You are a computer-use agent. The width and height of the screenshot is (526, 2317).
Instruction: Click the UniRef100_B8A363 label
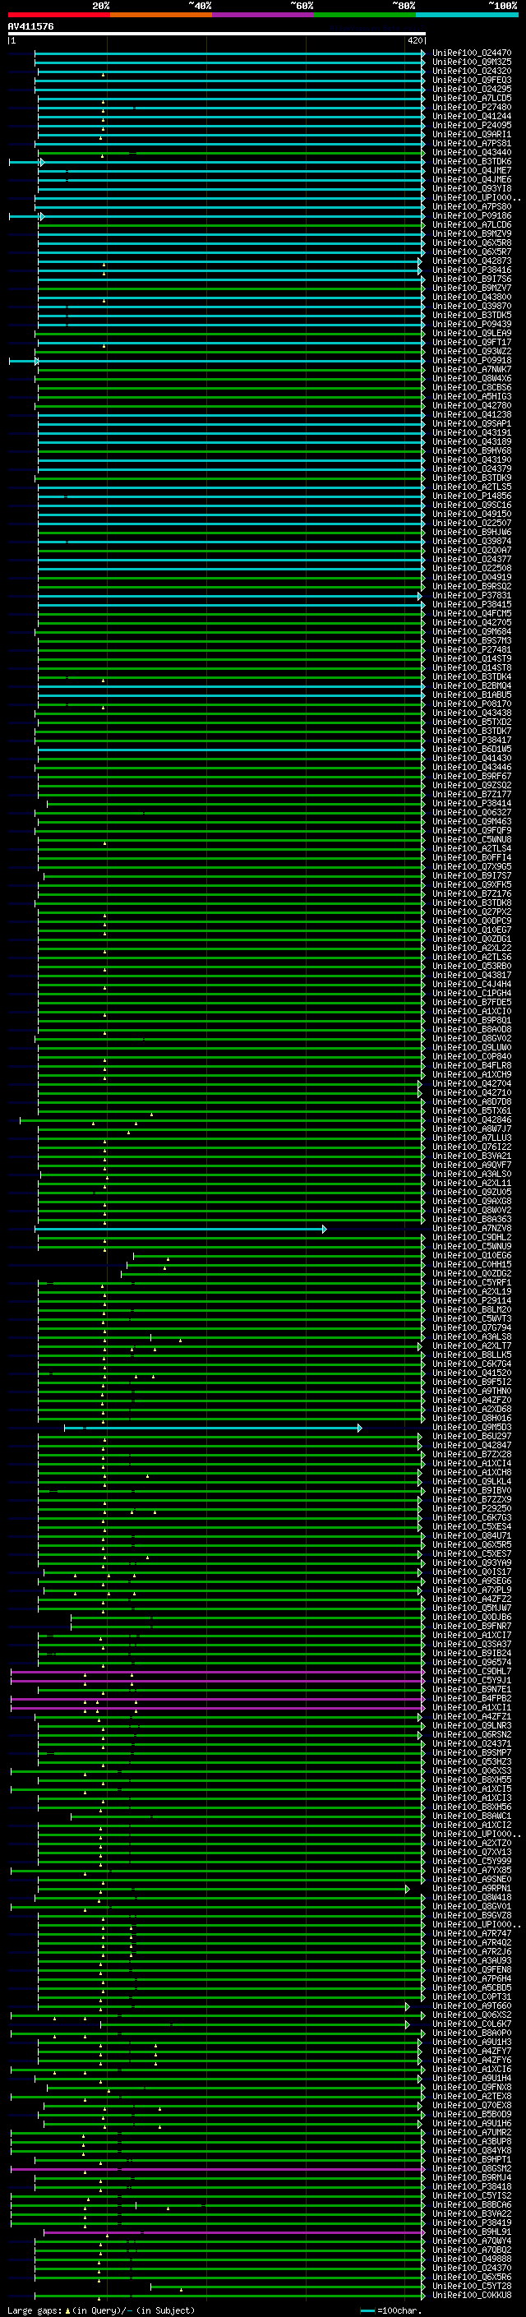point(472,1219)
